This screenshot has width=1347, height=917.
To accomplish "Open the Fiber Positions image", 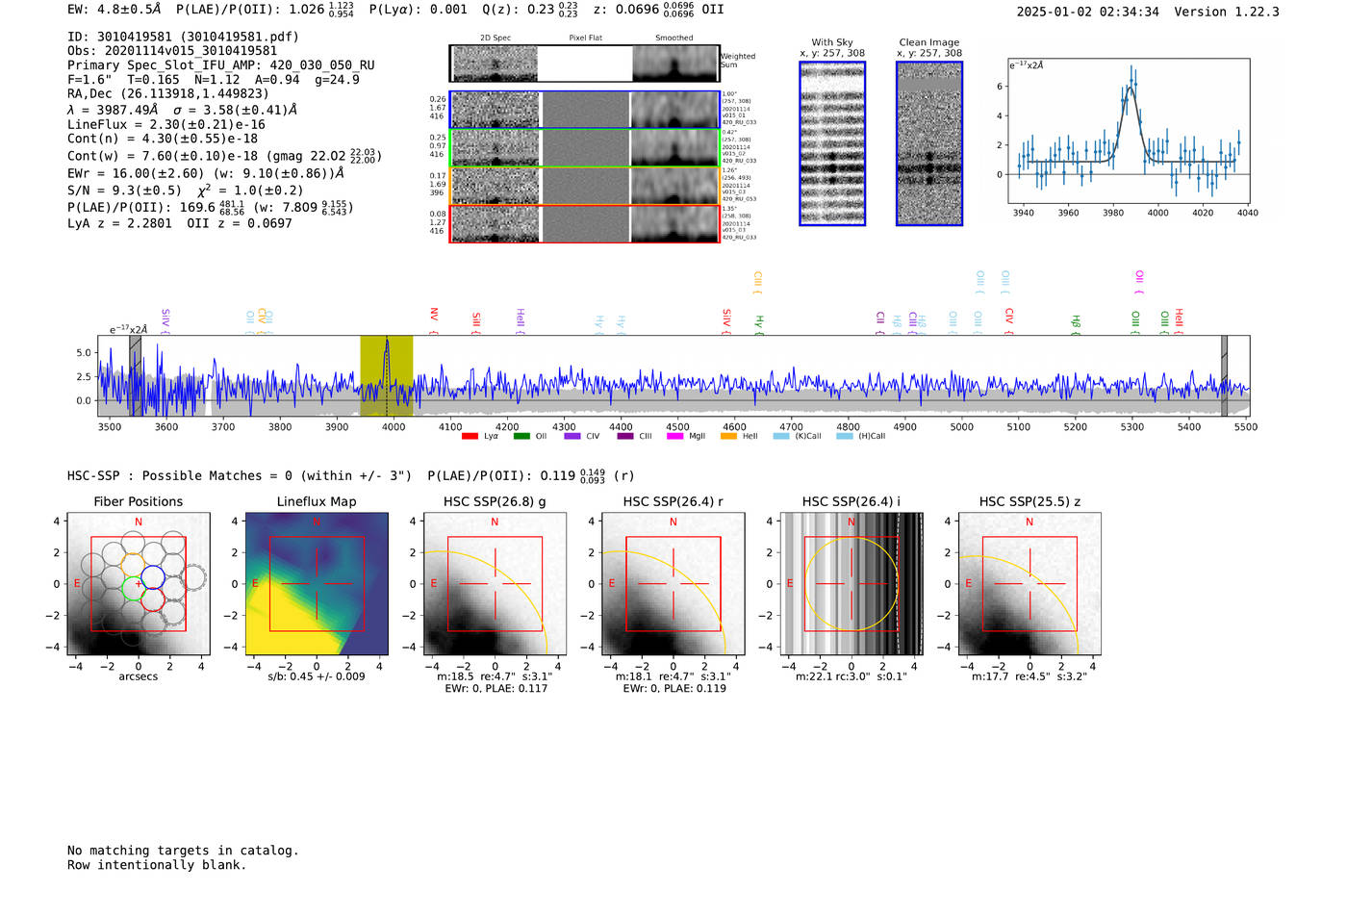I will tap(139, 583).
